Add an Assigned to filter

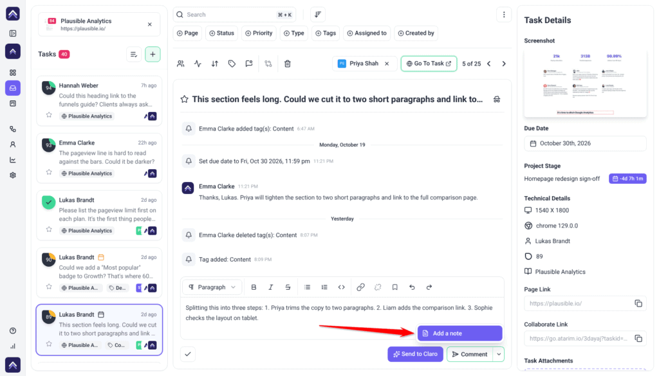(x=367, y=33)
